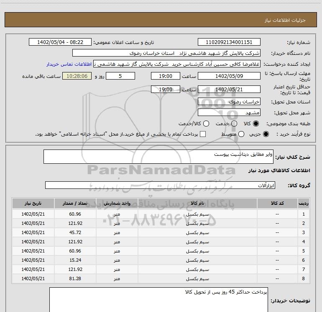This screenshot has width=322, height=312.
Task: Click the ردیف column header
Action: (x=304, y=204)
